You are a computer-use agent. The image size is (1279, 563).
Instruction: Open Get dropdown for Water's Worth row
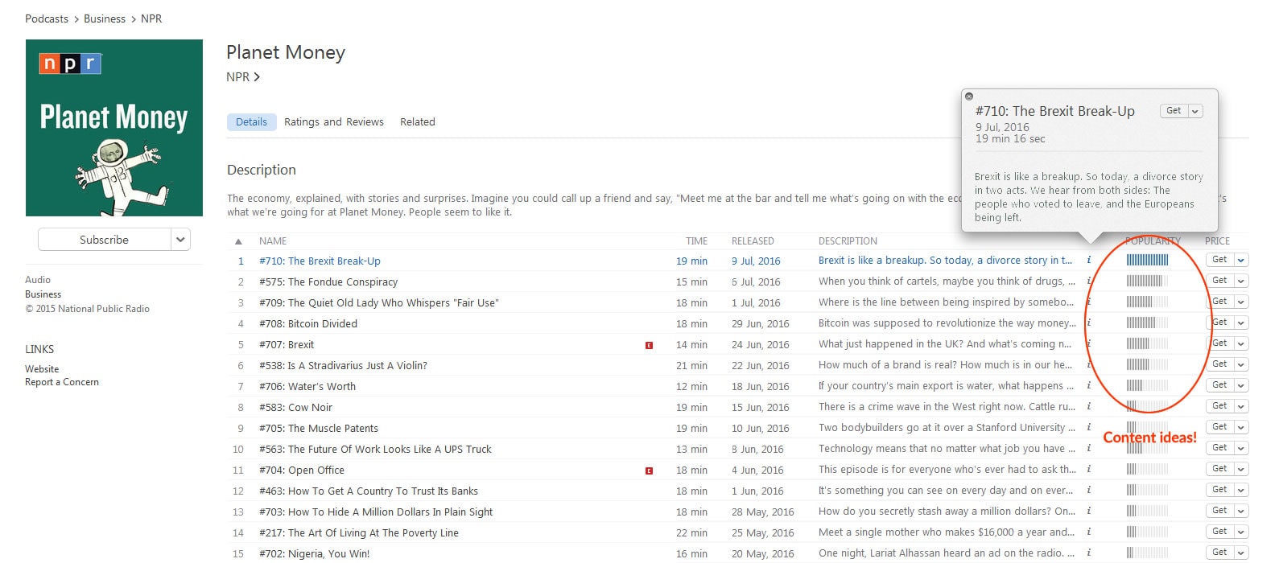pos(1241,385)
